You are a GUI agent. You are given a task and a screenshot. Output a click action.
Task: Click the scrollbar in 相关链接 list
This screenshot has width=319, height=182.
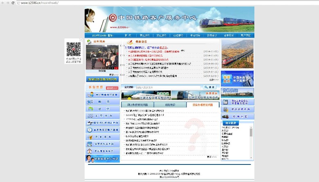[251, 133]
